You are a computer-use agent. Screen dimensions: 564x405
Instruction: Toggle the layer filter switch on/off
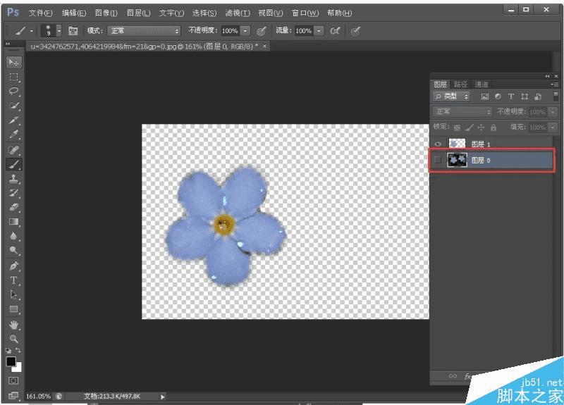click(x=556, y=96)
